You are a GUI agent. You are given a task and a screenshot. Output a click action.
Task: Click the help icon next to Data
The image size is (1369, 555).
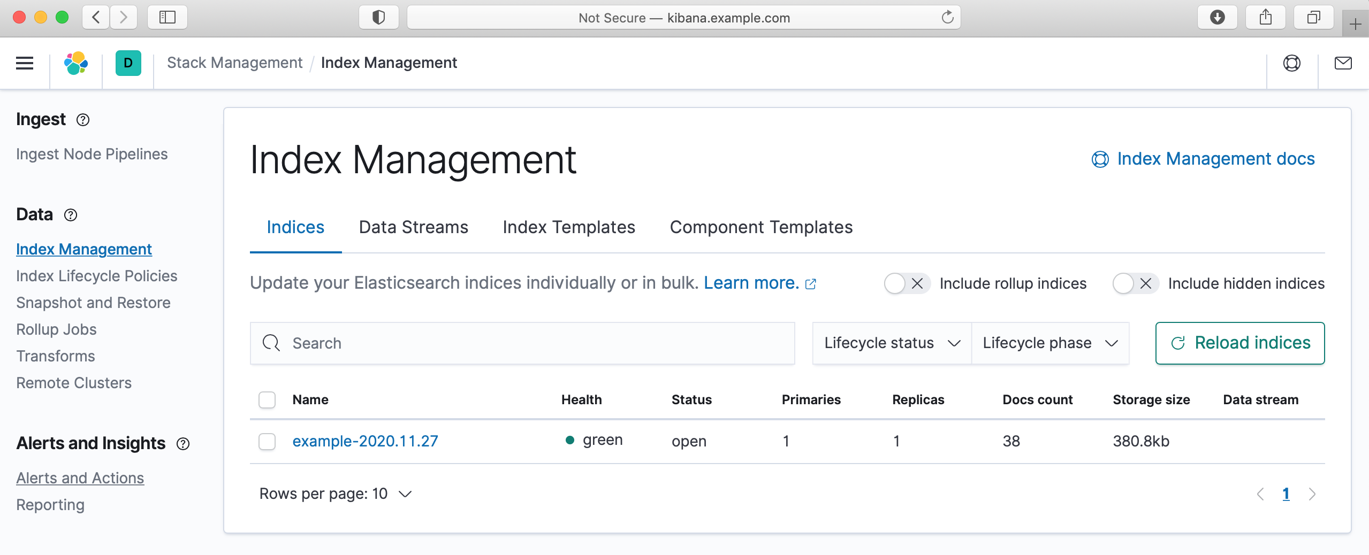pos(71,215)
